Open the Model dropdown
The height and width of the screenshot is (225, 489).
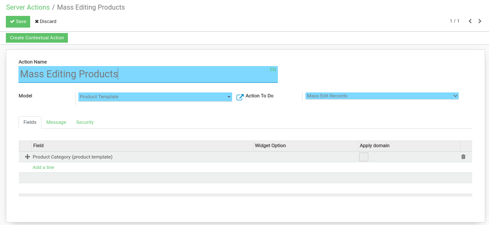point(155,97)
